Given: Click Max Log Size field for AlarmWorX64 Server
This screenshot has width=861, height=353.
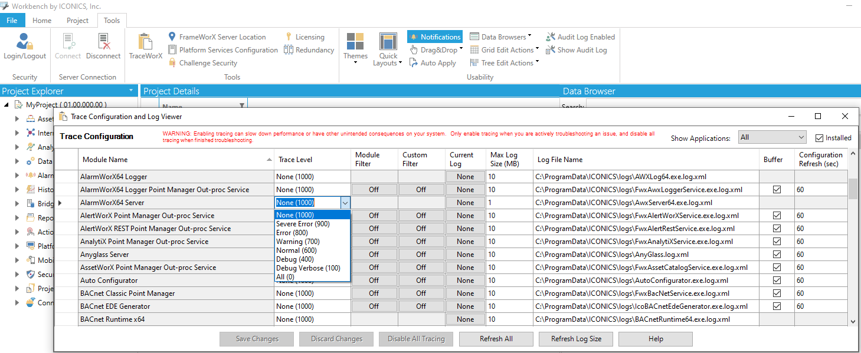Looking at the screenshot, I should pyautogui.click(x=509, y=203).
